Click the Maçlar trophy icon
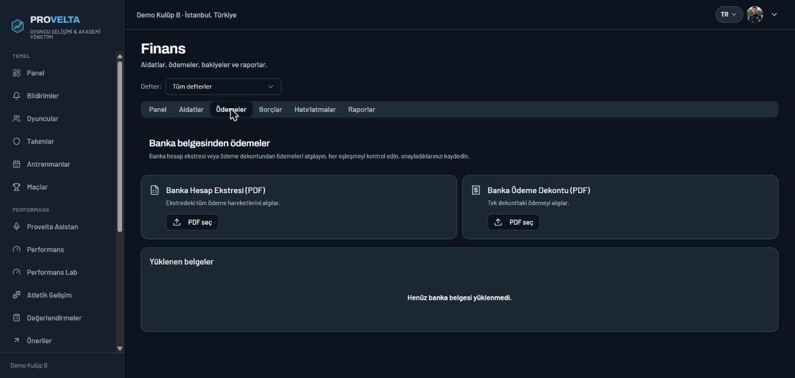Screen dimensions: 795x378 pyautogui.click(x=17, y=187)
